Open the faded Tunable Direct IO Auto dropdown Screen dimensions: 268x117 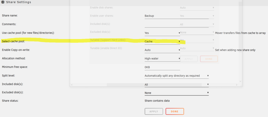coord(197,48)
